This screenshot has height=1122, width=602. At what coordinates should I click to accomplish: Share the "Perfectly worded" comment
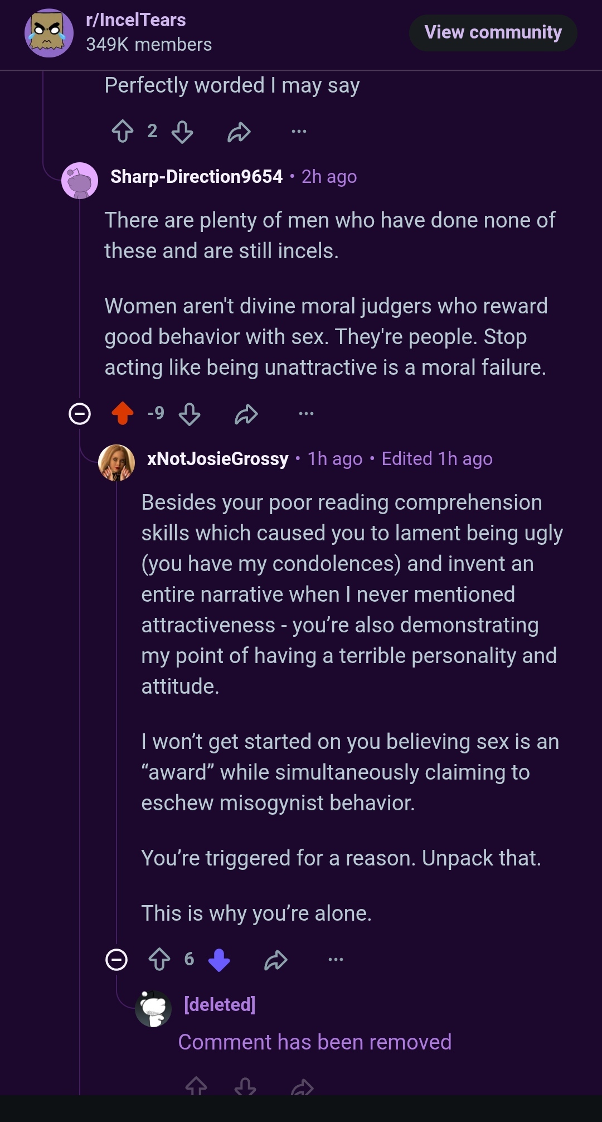[239, 132]
